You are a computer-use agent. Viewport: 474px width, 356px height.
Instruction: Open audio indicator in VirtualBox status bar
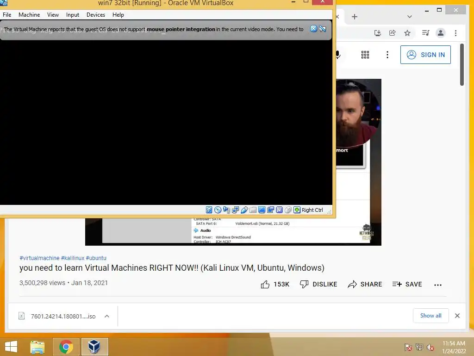click(226, 210)
